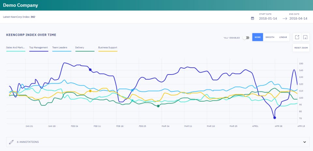313x151 pixels.
Task: Click Top Management annotation marker near Feb 11
Action: [90, 70]
